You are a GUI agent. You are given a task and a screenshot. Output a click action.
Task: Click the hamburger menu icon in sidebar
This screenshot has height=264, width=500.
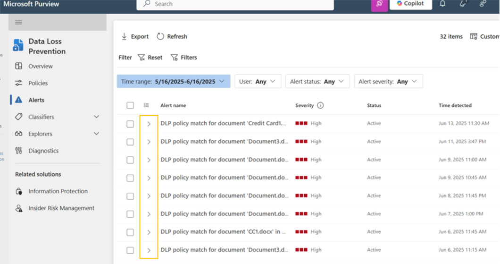pyautogui.click(x=18, y=22)
